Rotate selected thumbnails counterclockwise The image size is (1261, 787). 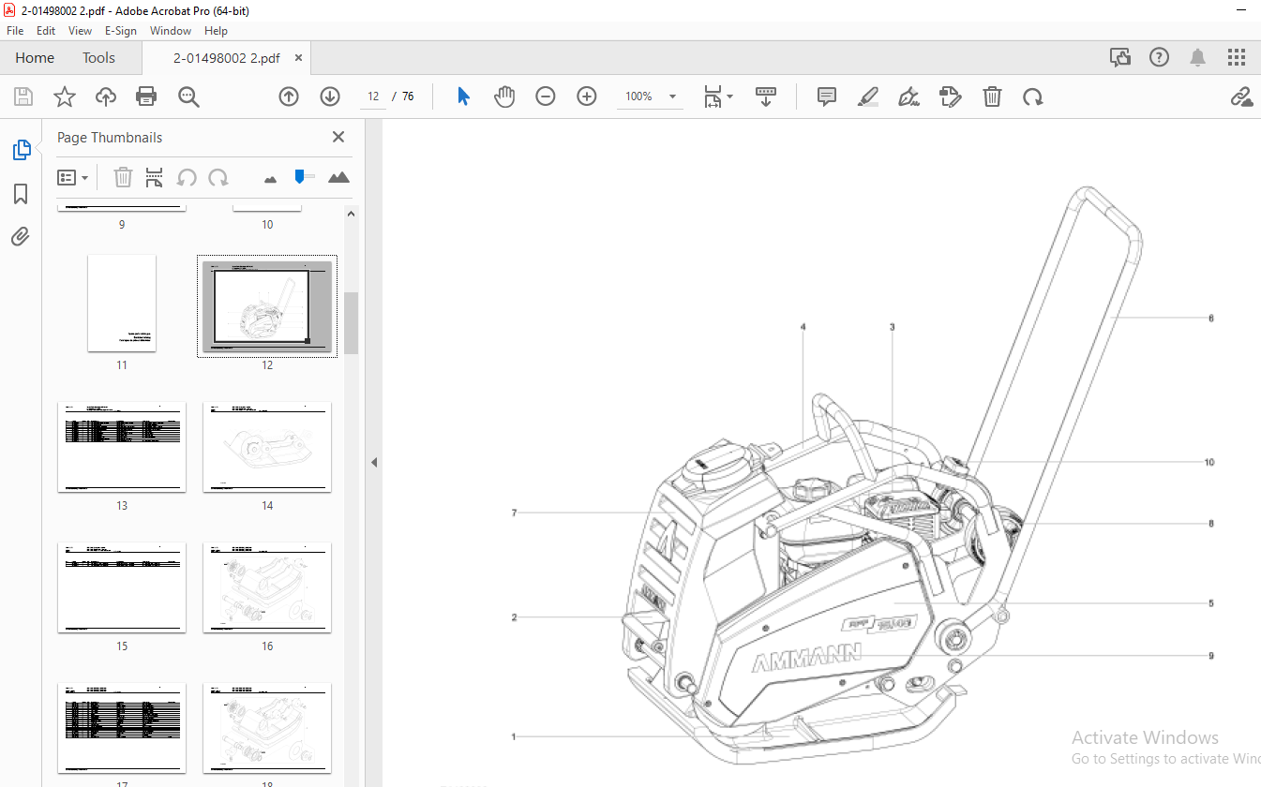point(187,177)
